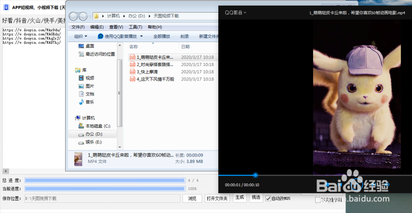
Task: Select 本地磁盘 (C:) drive
Action: pyautogui.click(x=94, y=126)
